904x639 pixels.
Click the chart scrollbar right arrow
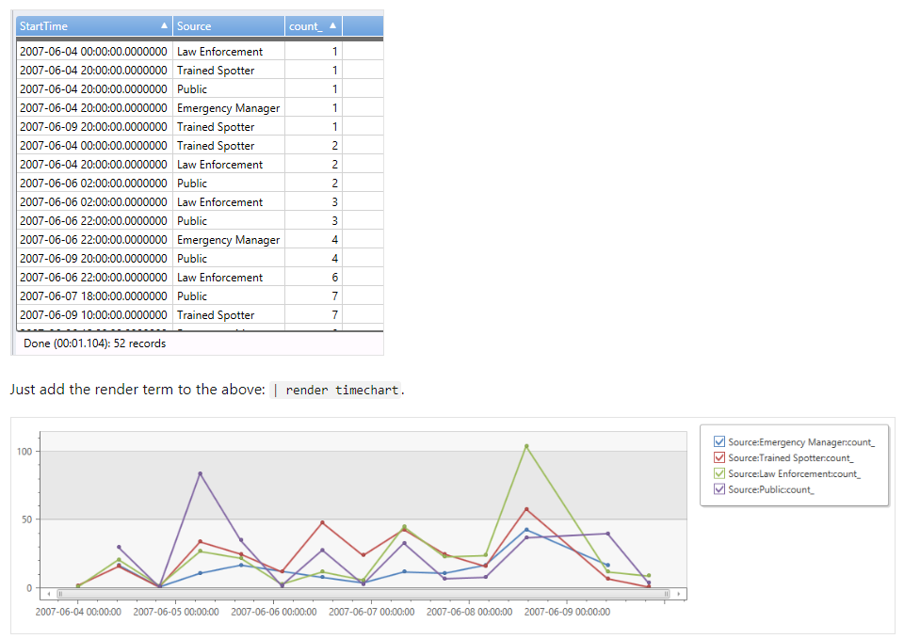pos(679,594)
